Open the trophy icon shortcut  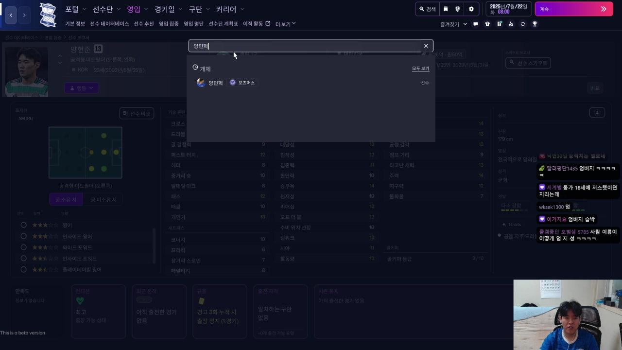point(535,24)
